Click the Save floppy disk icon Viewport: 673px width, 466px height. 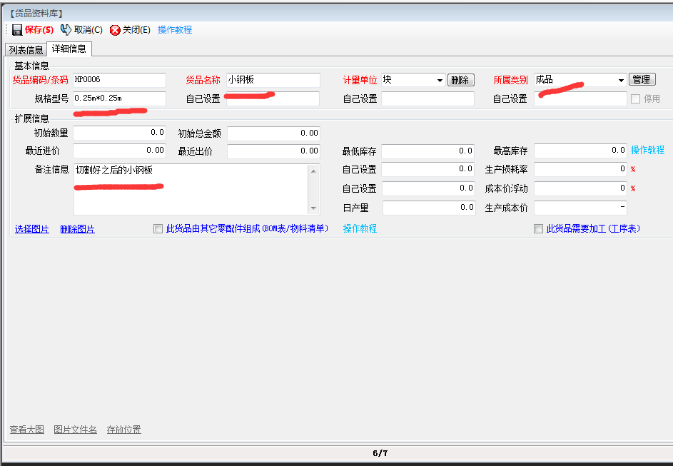(16, 30)
